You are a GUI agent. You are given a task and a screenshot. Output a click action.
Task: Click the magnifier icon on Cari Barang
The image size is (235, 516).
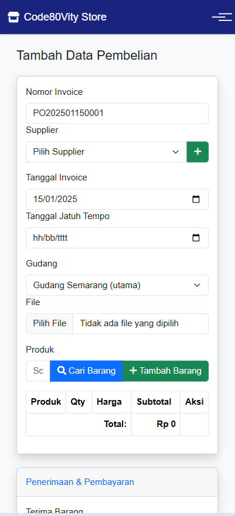tap(62, 371)
